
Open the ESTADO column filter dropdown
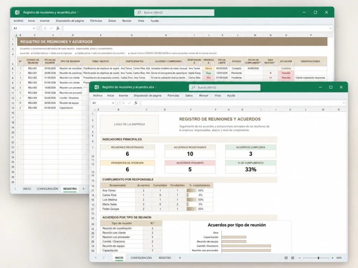coord(242,64)
